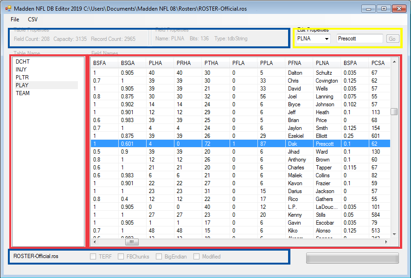Screen dimensions: 411x278
Task: Select the Kiko first-name cell
Action: click(299, 231)
